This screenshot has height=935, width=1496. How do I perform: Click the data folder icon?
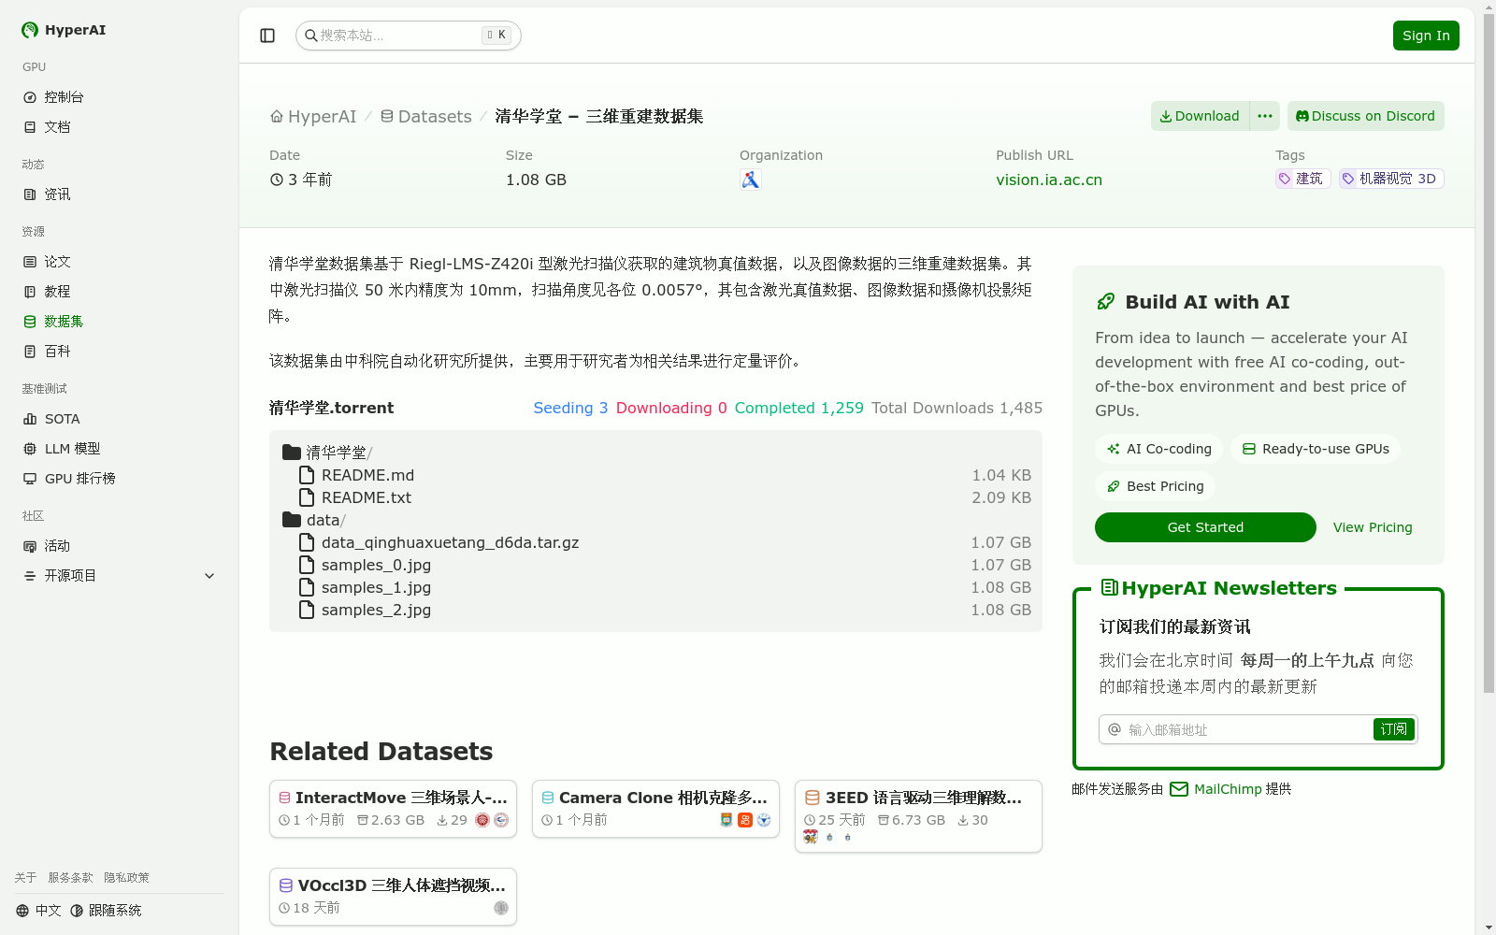point(292,520)
